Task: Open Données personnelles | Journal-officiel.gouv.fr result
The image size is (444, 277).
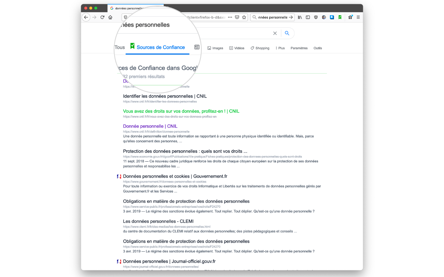Action: [x=169, y=261]
